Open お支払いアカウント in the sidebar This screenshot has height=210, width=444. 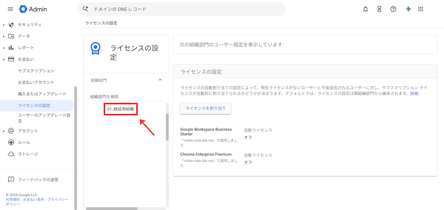tap(36, 82)
